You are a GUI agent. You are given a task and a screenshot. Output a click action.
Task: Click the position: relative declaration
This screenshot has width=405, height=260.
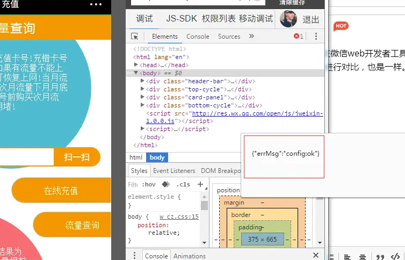pyautogui.click(x=158, y=229)
